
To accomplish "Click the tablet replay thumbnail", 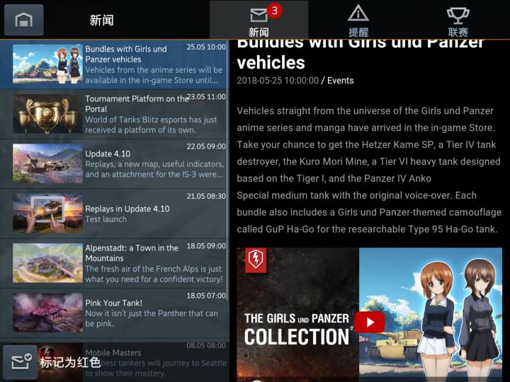I will point(47,213).
